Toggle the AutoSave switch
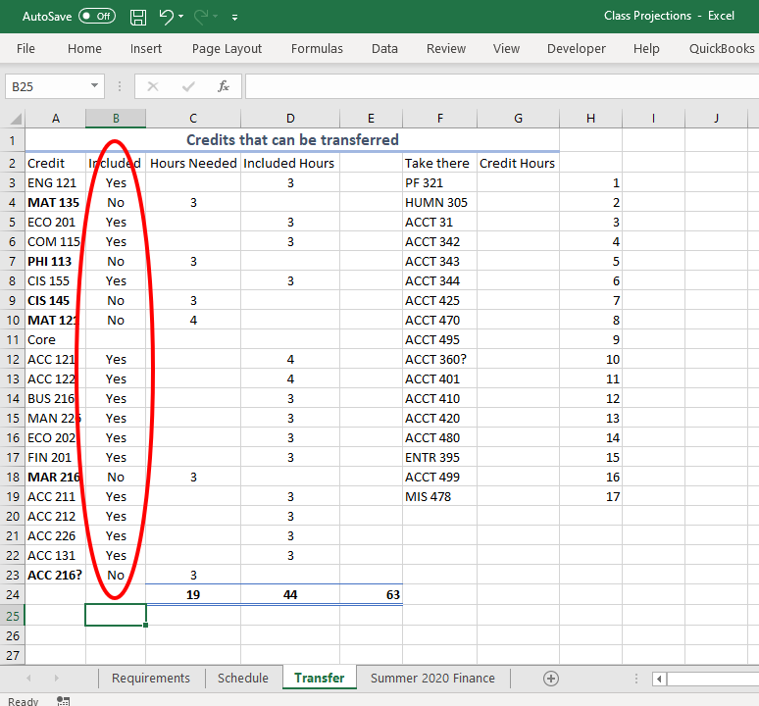The width and height of the screenshot is (759, 706). [97, 16]
